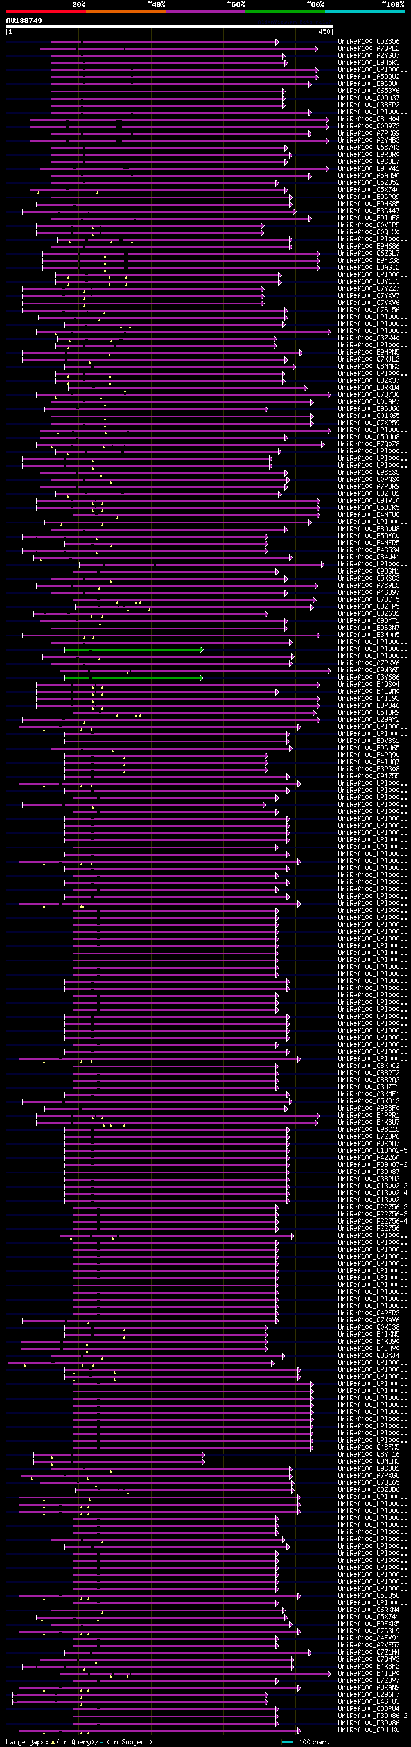
Task: Open hit UniRef100_C5X740
Action: coord(369,190)
